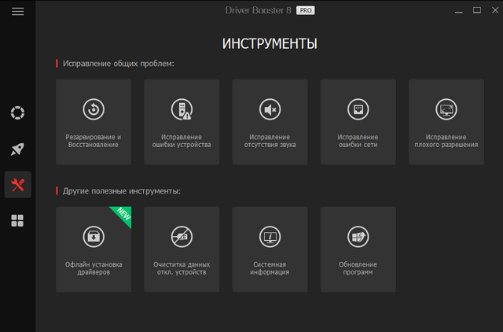Maximize the Driver Booster window
The width and height of the screenshot is (503, 332).
point(477,10)
